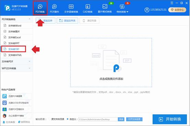Open the 文字语音转换 tab
The height and width of the screenshot is (126, 190).
(71, 8)
